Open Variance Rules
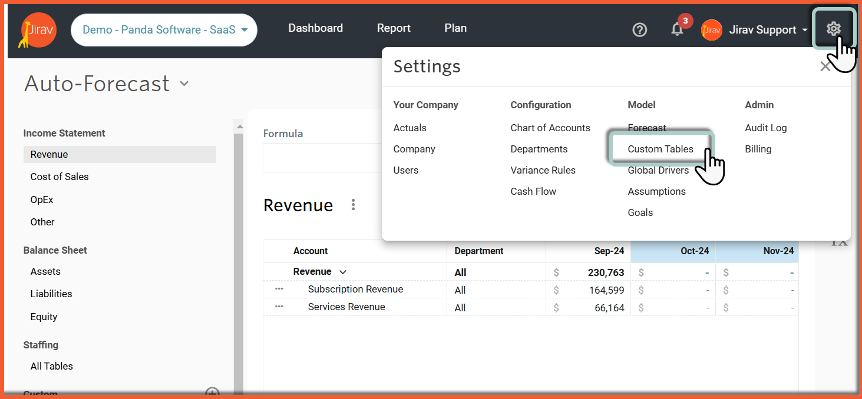862x399 pixels. click(x=543, y=170)
